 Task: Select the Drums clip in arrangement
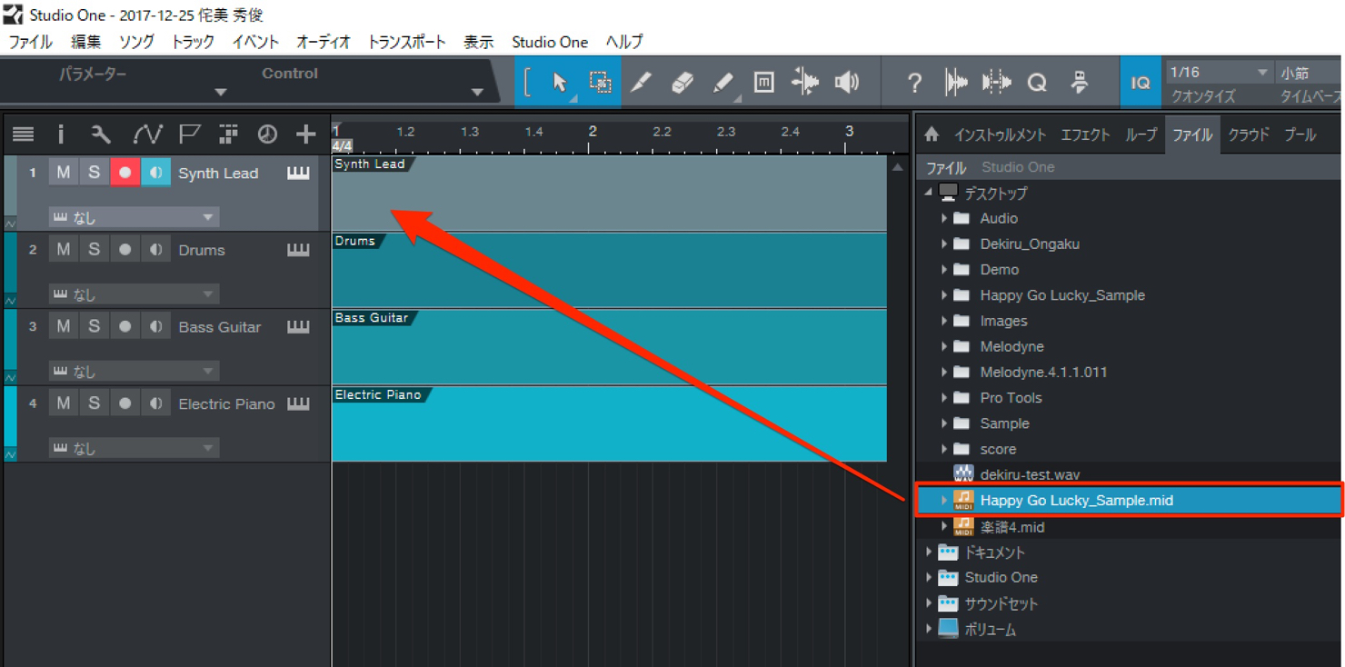click(609, 270)
